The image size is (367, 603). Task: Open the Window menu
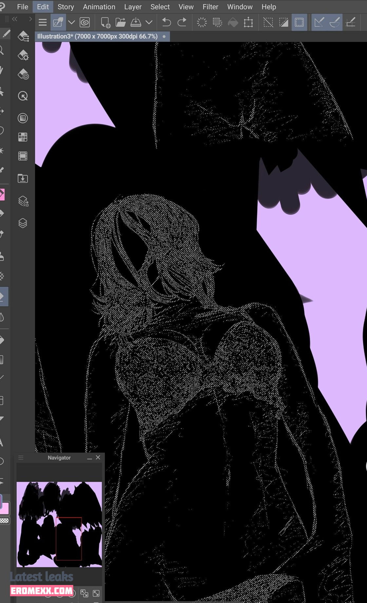pyautogui.click(x=240, y=7)
